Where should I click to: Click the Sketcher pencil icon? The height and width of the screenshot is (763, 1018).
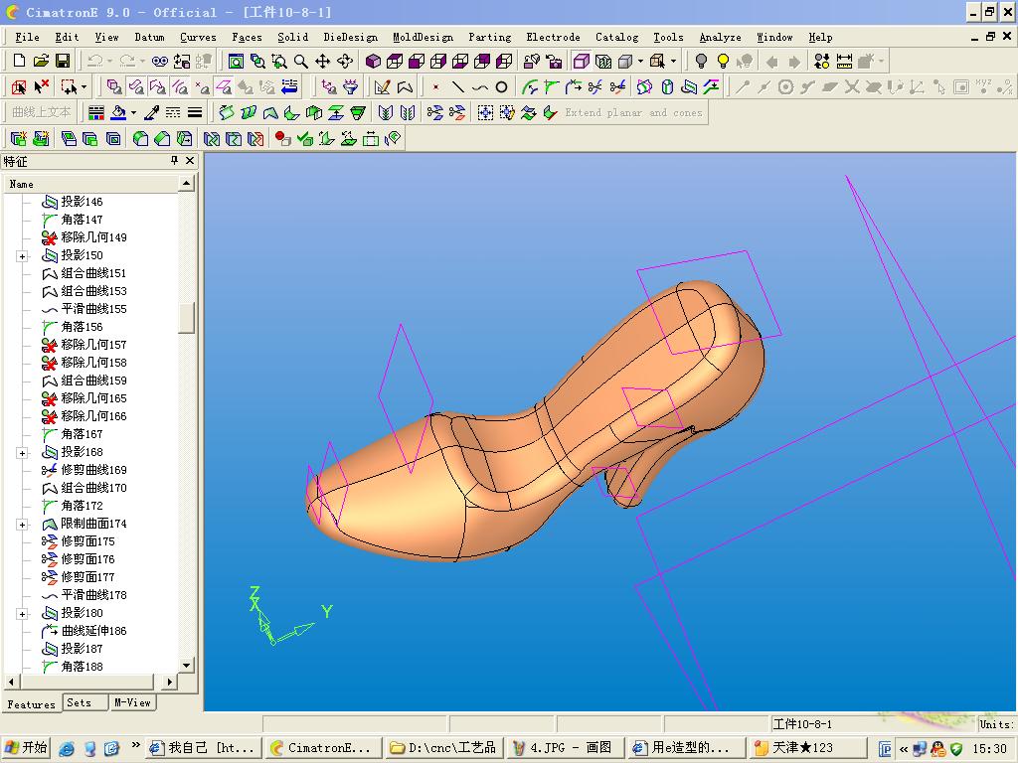coord(382,87)
